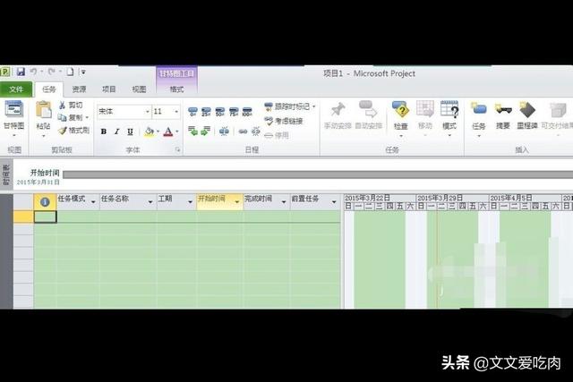Switch to the 资源 (Resource) tab
The height and width of the screenshot is (382, 573).
[79, 89]
